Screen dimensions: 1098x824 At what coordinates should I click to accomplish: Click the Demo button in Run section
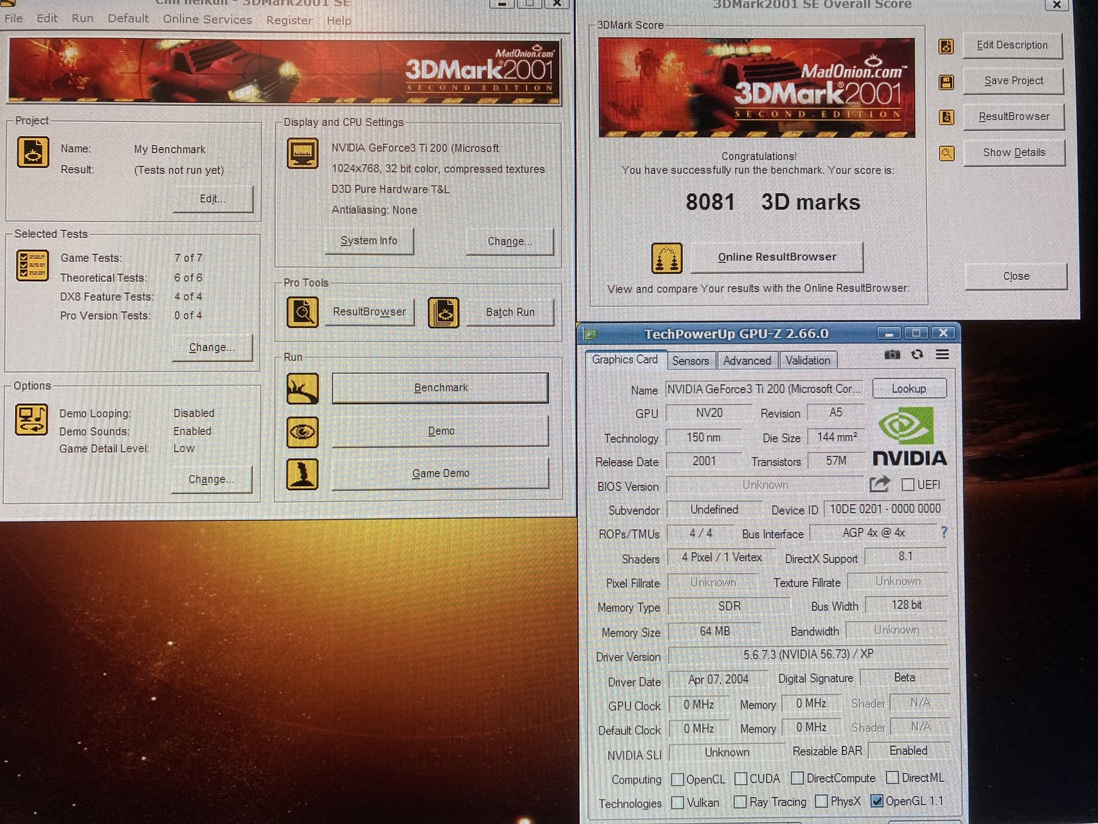(440, 431)
